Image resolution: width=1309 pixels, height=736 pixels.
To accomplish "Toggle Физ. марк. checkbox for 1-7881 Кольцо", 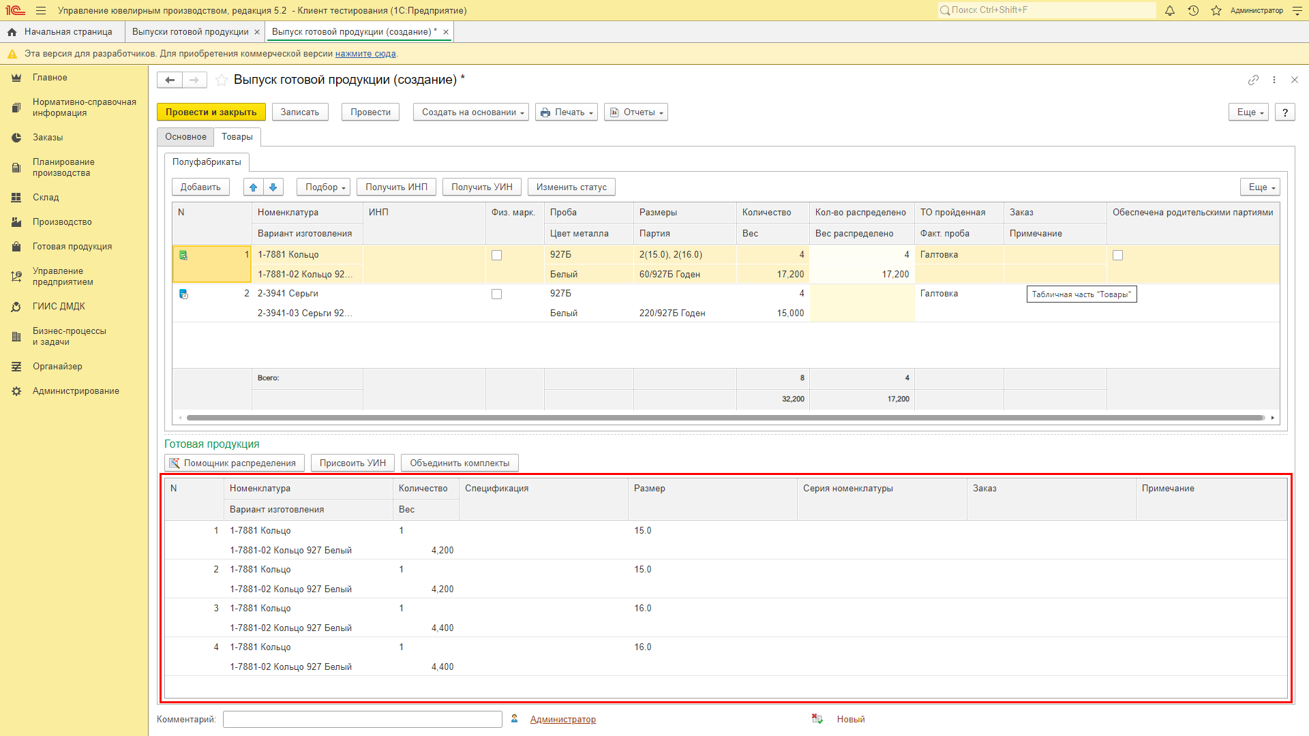I will 496,255.
